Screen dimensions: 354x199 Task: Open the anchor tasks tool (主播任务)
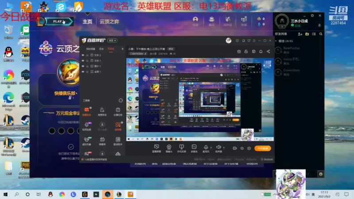[x=118, y=112]
